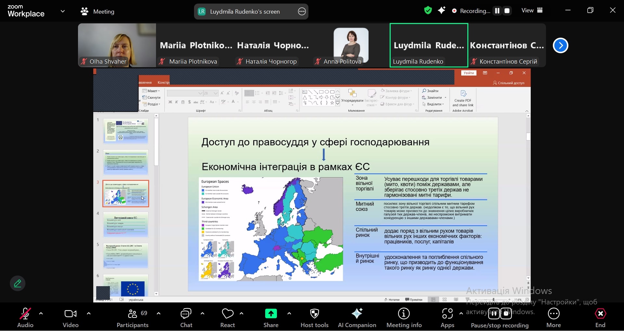Toggle strikethrough abc button
The image size is (624, 331).
click(196, 102)
